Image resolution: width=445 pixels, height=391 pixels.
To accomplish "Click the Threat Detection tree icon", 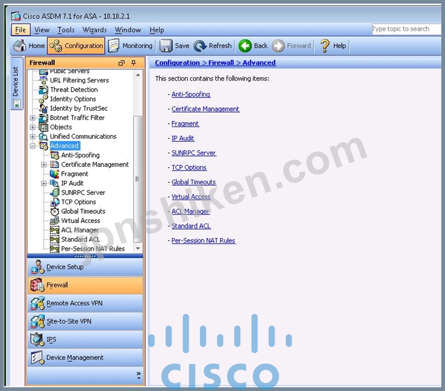I will [x=43, y=90].
